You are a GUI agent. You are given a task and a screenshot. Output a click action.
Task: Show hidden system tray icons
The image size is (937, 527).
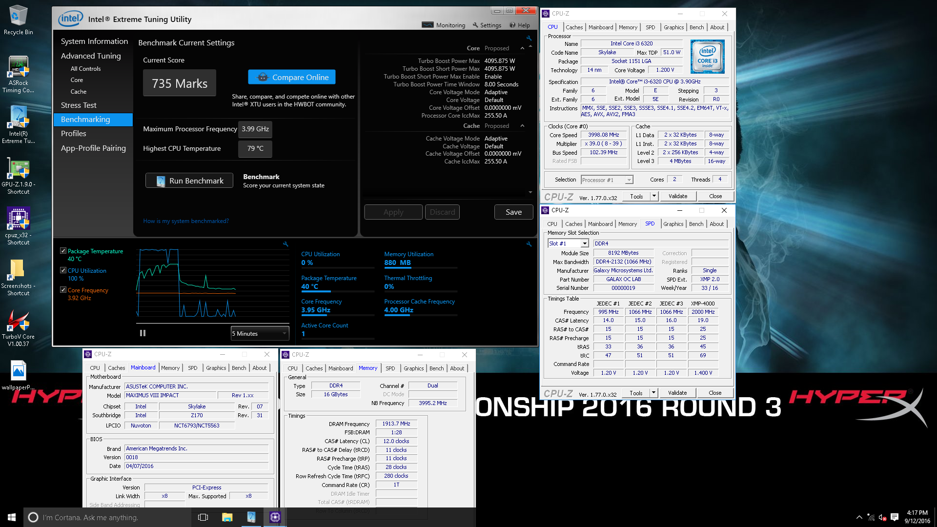(859, 517)
